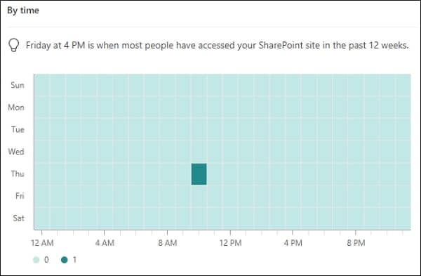The width and height of the screenshot is (421, 276).
Task: Click the lightbulb insight icon
Action: [x=14, y=45]
